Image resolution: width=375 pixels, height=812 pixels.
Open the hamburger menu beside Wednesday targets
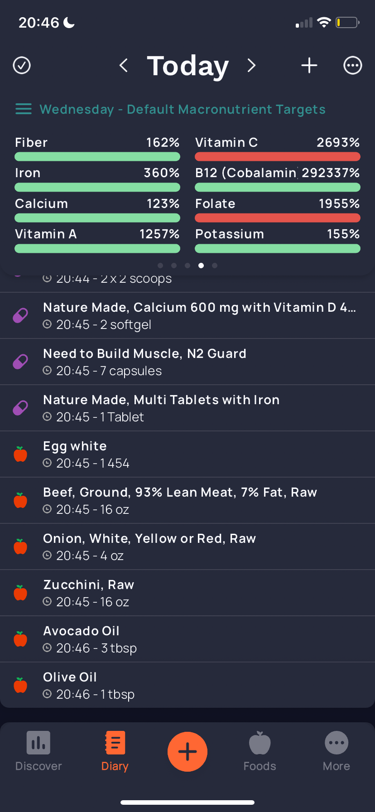pos(24,109)
